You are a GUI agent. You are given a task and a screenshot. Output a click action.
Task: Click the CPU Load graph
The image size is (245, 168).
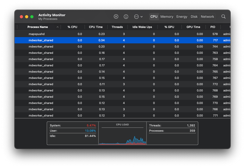(x=122, y=136)
